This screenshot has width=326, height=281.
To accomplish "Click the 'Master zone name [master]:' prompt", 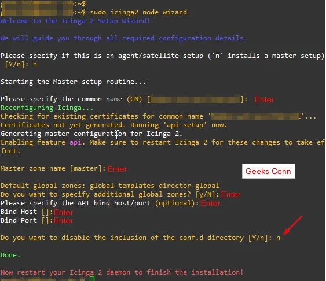I will tap(53, 168).
